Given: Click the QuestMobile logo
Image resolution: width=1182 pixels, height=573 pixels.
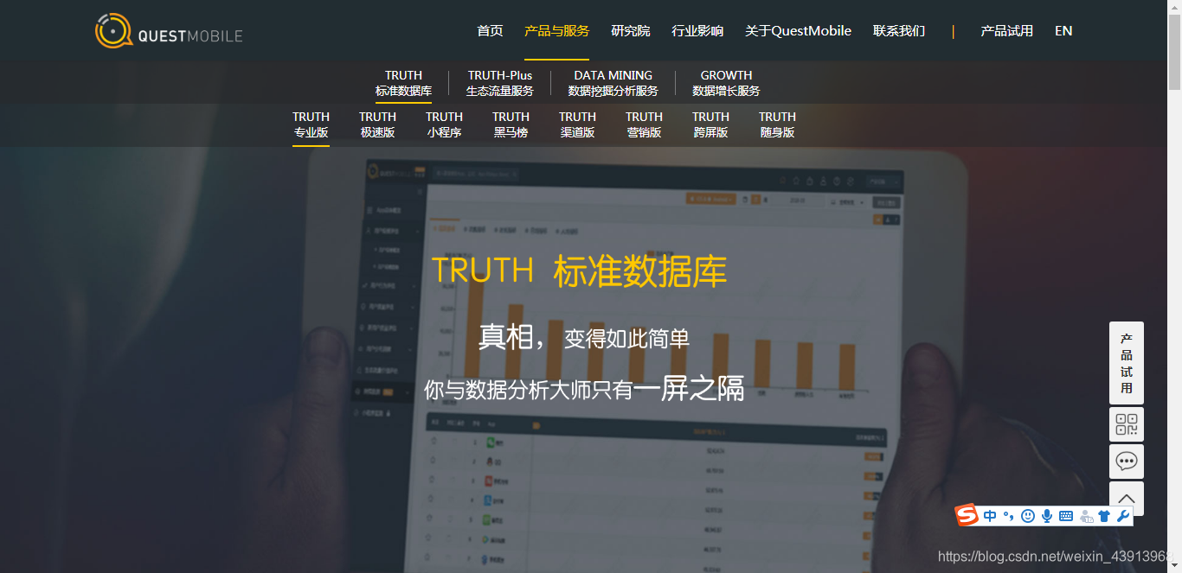Looking at the screenshot, I should 169,31.
